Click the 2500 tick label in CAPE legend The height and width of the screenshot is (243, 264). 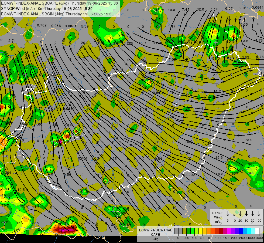click(243, 238)
